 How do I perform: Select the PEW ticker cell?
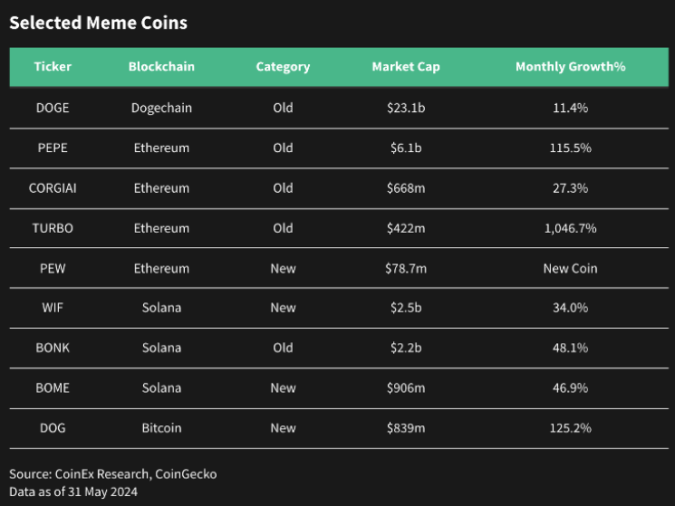[x=53, y=269]
